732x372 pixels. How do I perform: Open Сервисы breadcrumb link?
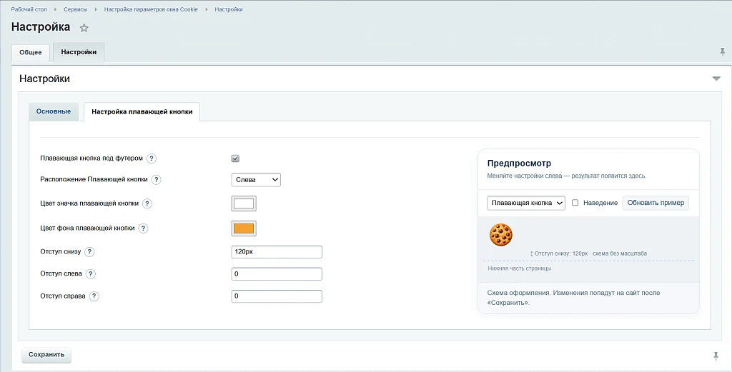pos(76,9)
